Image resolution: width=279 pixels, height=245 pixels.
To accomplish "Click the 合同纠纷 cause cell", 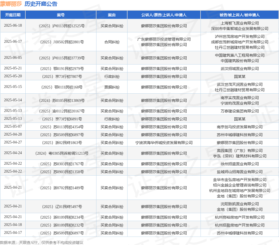I will 112,42.
